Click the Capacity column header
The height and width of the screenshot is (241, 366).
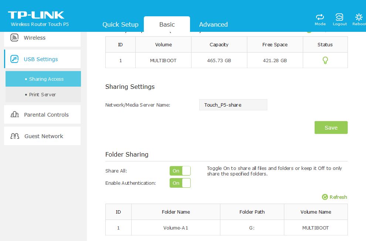click(219, 44)
